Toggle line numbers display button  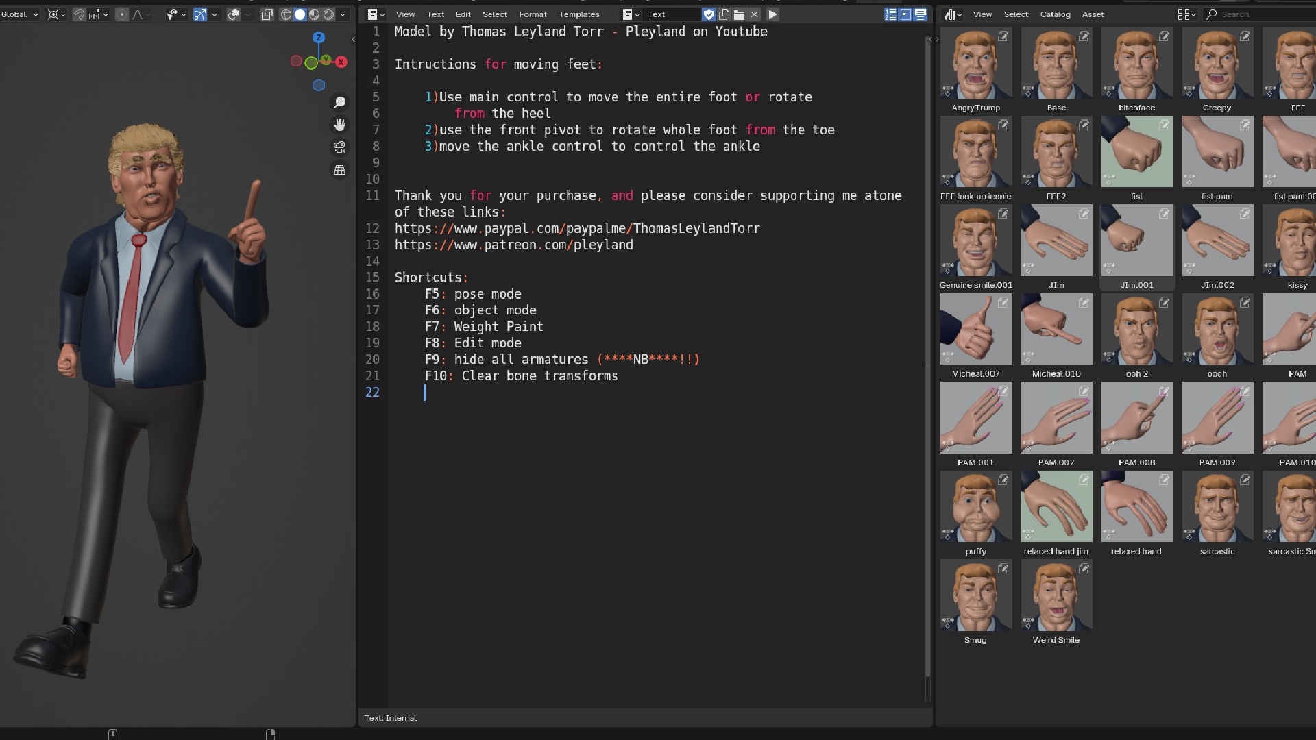(890, 14)
